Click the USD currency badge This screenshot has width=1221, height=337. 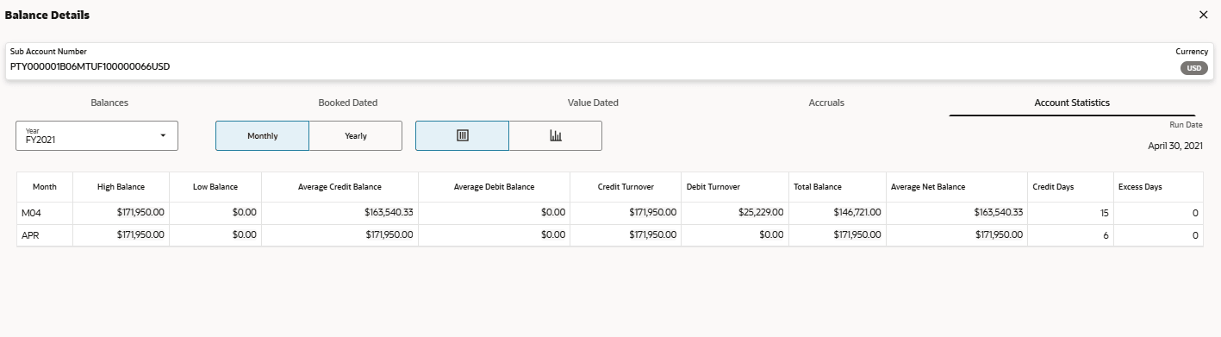point(1193,68)
